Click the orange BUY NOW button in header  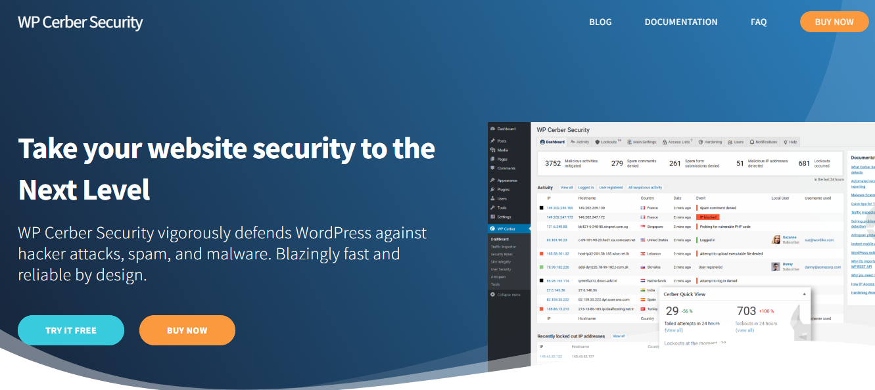pyautogui.click(x=834, y=22)
